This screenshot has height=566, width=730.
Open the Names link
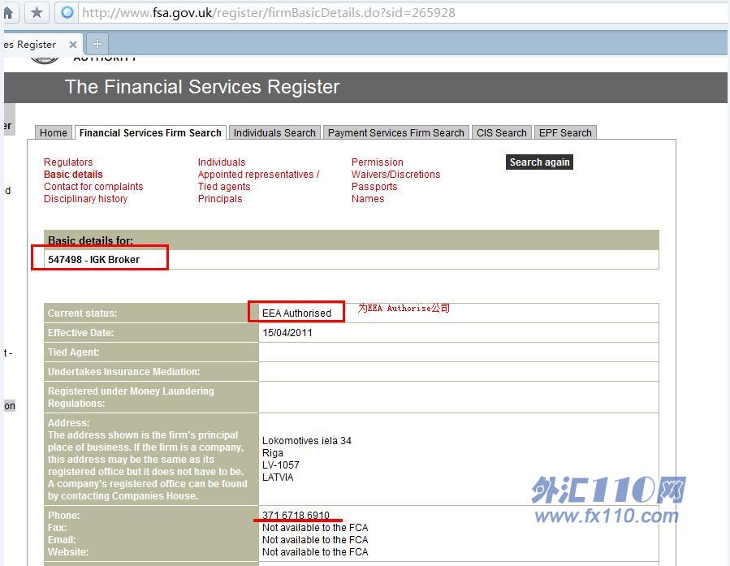[x=368, y=198]
